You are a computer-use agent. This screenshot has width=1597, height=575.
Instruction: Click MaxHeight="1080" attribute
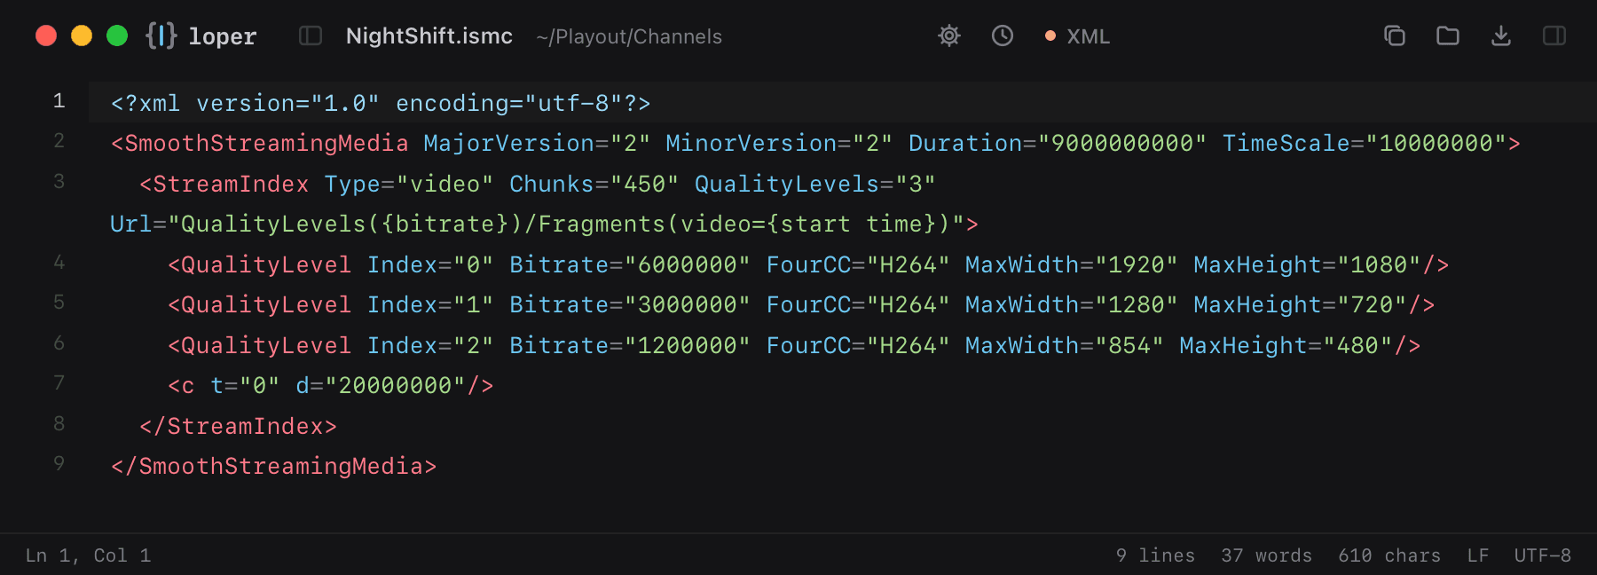[1308, 264]
